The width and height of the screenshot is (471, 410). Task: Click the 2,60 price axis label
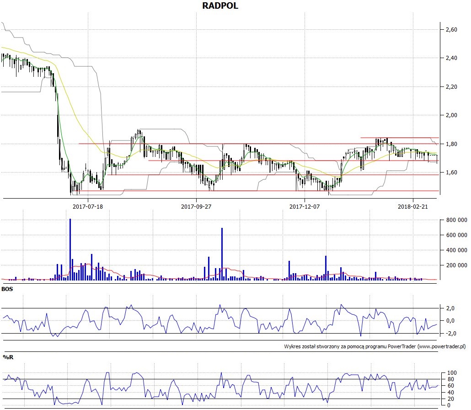(x=451, y=29)
